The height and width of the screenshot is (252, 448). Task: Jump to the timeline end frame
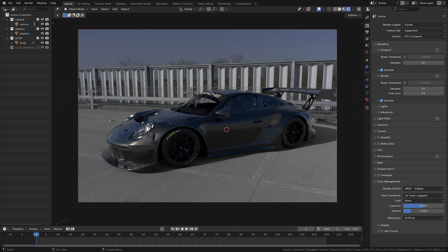[x=196, y=229]
